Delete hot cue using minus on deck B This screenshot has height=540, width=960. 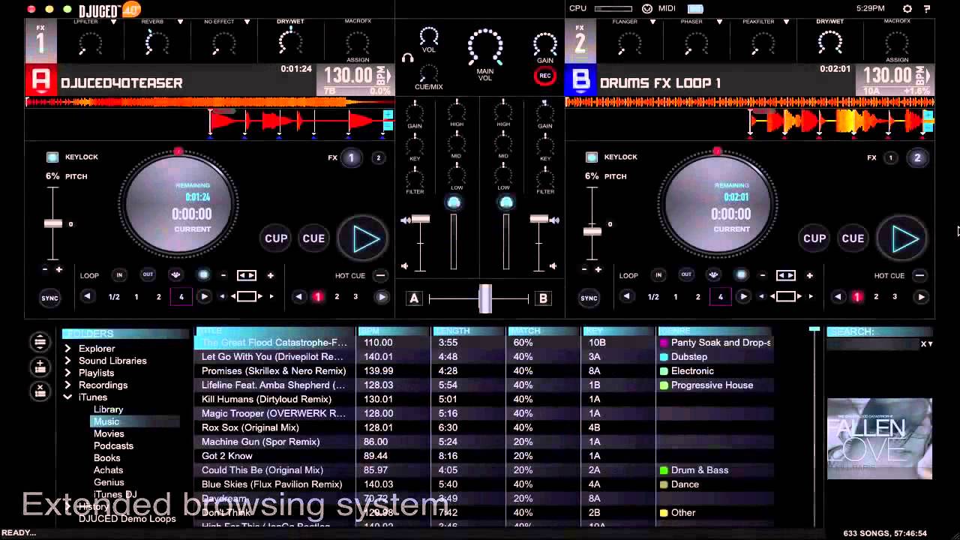coord(919,275)
